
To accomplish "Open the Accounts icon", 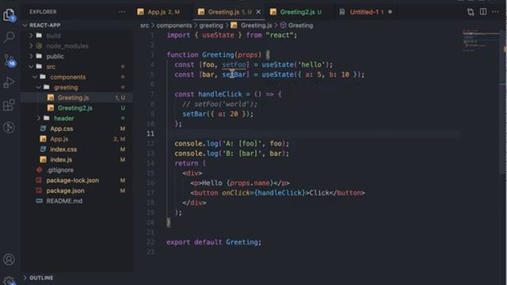I will (9, 259).
